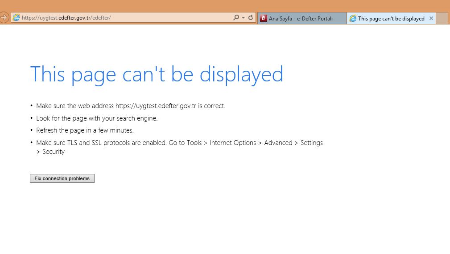This screenshot has width=450, height=254.
Task: Close the "This page can't be displayed" tab
Action: click(431, 19)
